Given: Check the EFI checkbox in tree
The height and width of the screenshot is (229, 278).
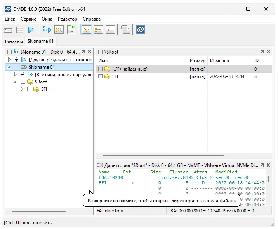Looking at the screenshot, I should (x=29, y=89).
